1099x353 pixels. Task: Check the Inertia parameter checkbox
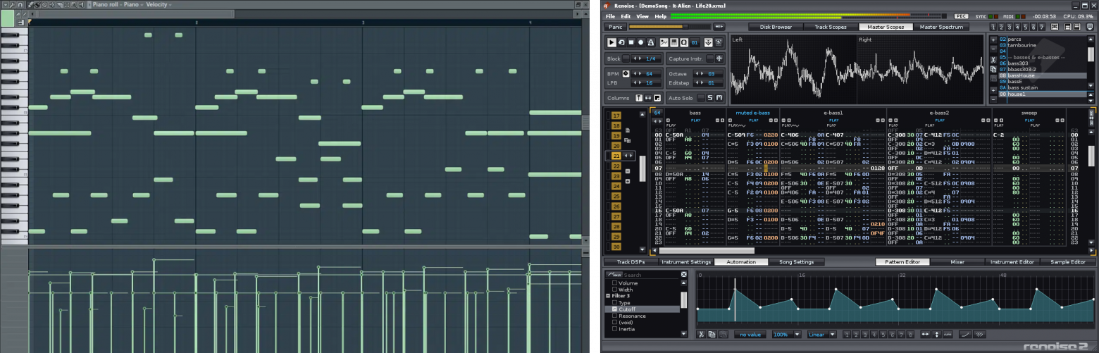pos(614,328)
